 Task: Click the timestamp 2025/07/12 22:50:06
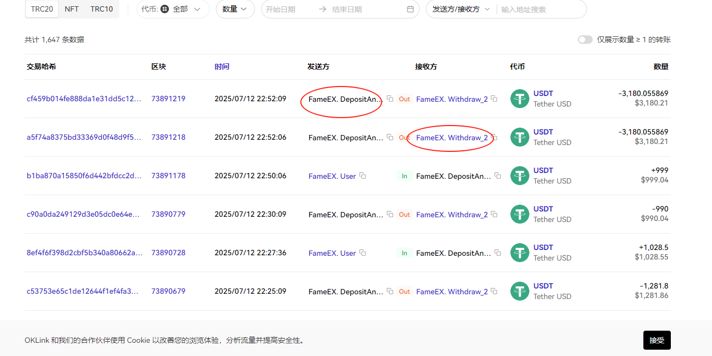coord(251,176)
